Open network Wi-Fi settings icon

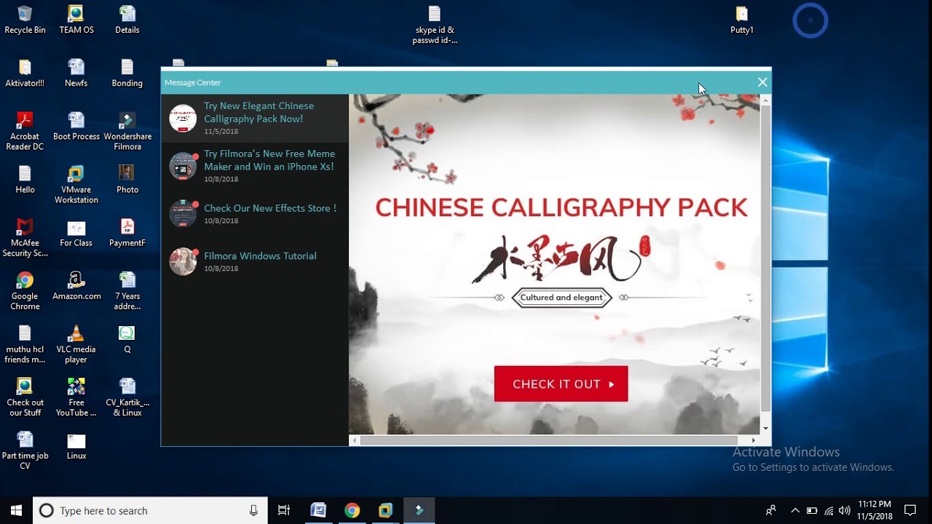[x=829, y=510]
